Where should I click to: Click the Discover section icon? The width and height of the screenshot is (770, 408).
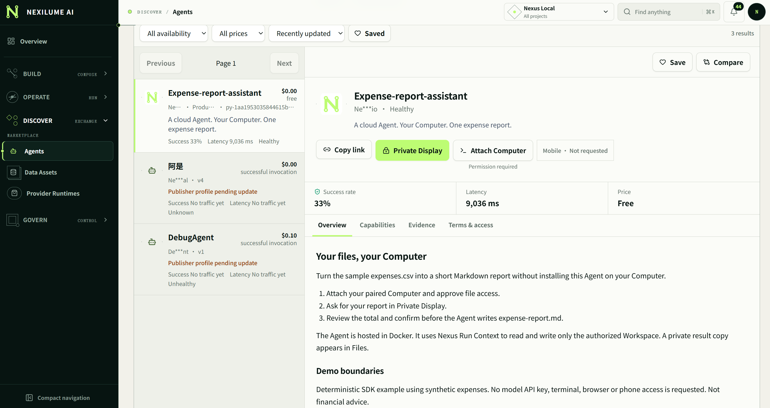12,120
